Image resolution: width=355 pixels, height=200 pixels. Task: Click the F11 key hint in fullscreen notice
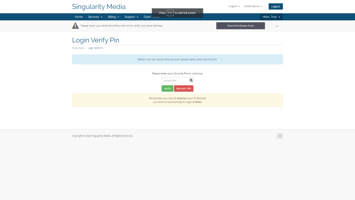pos(170,13)
